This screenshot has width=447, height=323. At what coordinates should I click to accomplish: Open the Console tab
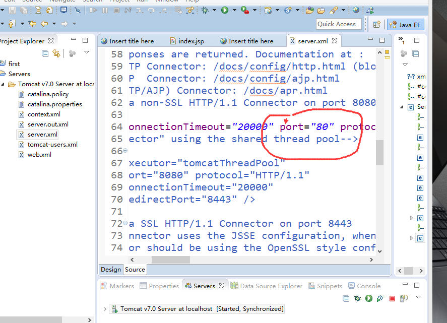click(x=365, y=286)
